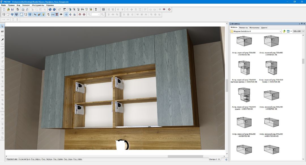The image size is (306, 165).
Task: Select the eyedropper tool in left sidebar
Action: [3, 40]
